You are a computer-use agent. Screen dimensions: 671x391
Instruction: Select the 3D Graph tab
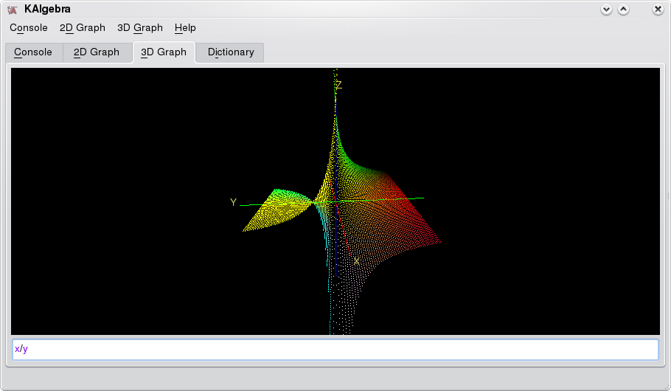(x=164, y=52)
